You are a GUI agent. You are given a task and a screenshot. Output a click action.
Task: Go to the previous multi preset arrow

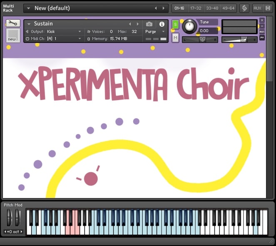point(156,8)
